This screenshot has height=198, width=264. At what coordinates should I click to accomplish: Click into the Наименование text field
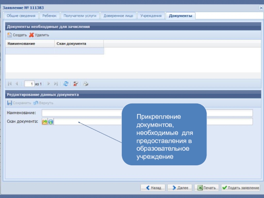pos(82,113)
